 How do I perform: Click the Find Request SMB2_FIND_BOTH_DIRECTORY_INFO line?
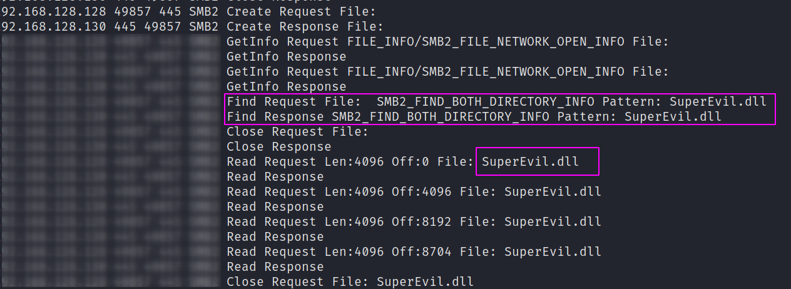point(496,102)
